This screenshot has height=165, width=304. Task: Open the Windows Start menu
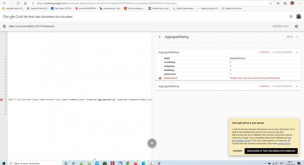click(3, 163)
